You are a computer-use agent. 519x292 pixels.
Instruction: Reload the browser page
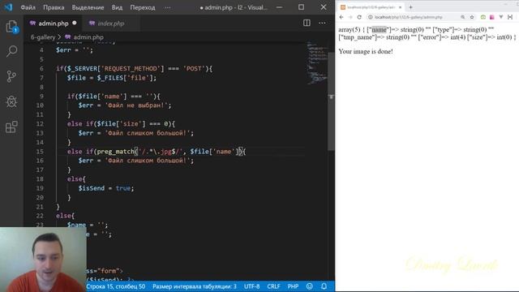tap(359, 17)
